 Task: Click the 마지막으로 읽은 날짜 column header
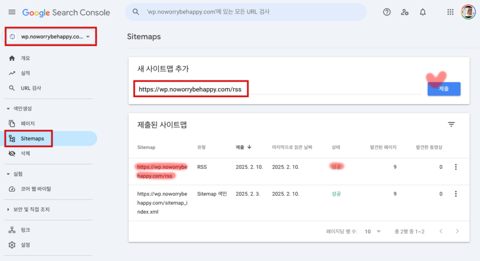point(292,148)
